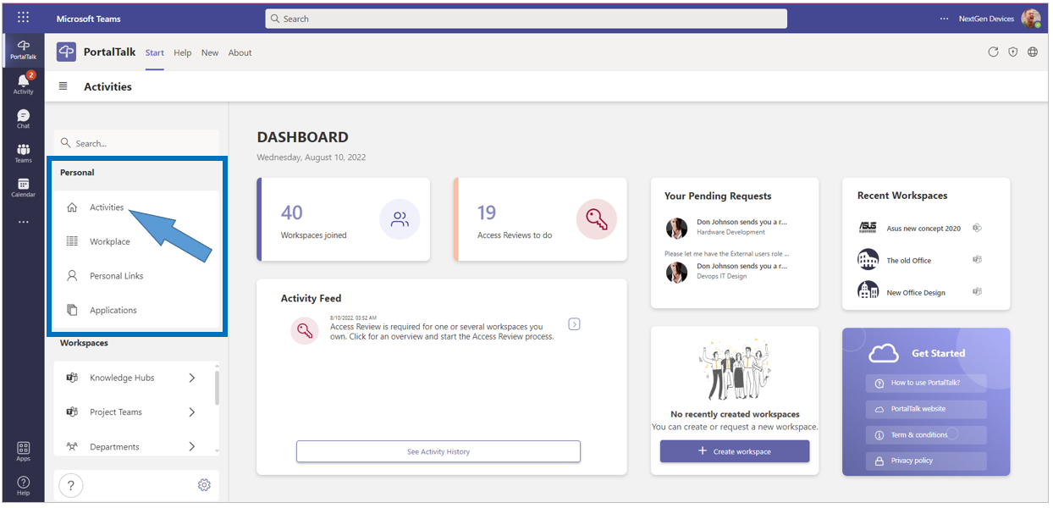Open the settings gear in the sidebar
This screenshot has width=1053, height=508.
pos(204,485)
